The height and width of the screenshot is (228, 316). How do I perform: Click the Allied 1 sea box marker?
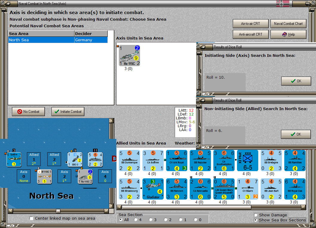point(34,159)
